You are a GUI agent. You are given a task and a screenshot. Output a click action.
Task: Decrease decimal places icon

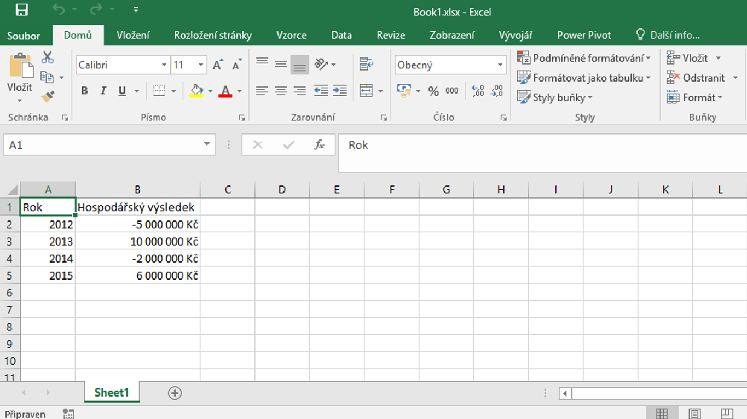496,91
